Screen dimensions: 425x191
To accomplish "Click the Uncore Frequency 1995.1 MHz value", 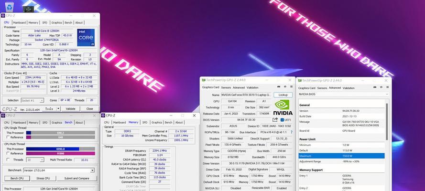I will (x=181, y=140).
